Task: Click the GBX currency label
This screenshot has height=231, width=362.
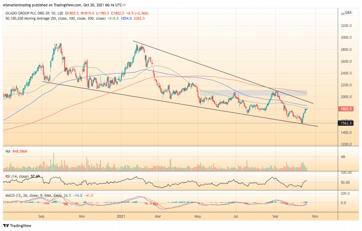Action: 348,13
